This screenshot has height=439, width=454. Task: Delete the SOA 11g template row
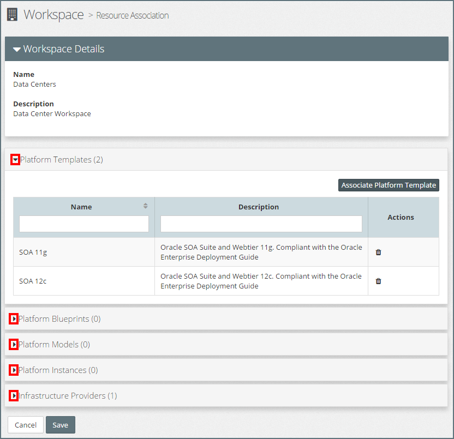pos(378,252)
